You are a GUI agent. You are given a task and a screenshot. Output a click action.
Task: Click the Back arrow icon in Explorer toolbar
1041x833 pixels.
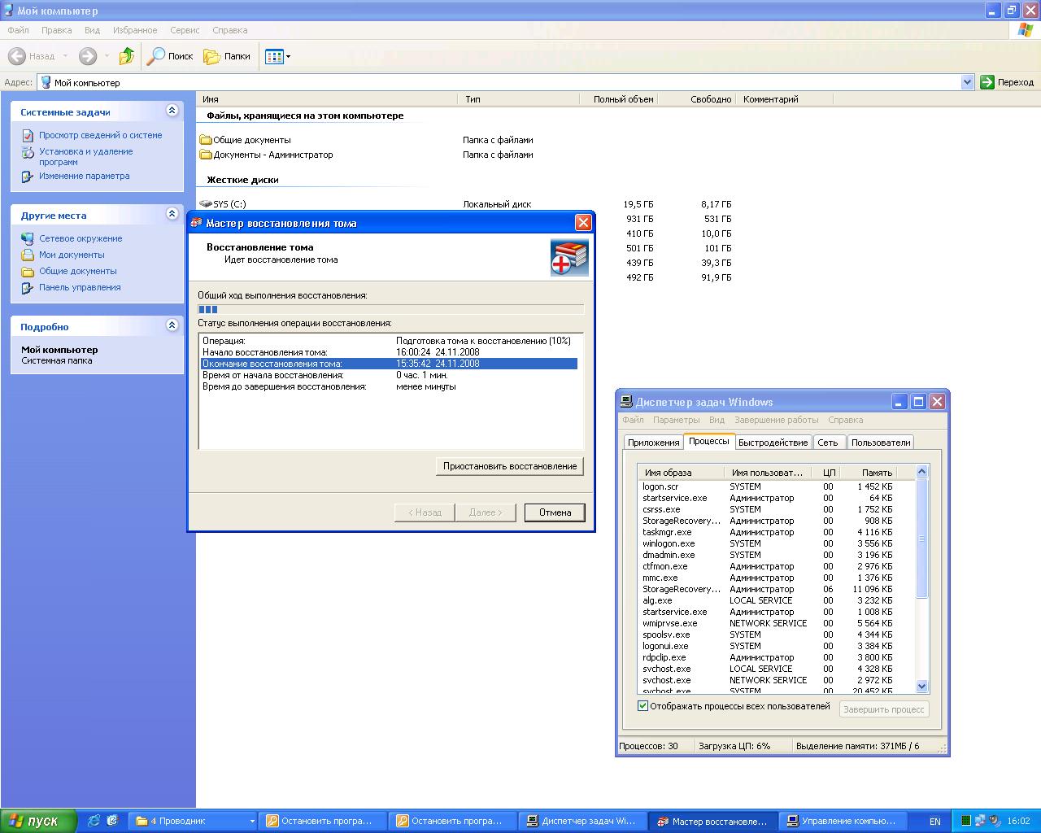click(17, 56)
